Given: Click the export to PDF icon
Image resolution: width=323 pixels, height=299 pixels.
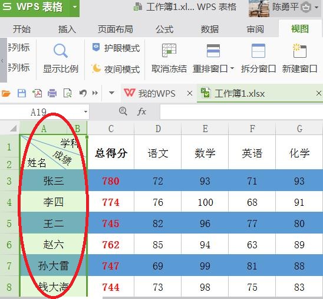Looking at the screenshot, I should pos(37,93).
